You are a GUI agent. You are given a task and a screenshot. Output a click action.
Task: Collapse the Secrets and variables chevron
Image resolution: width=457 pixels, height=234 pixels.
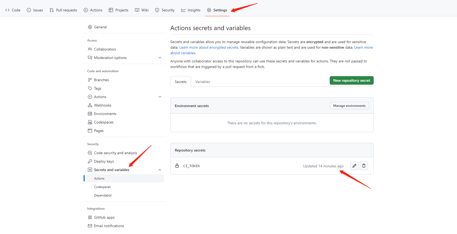click(160, 170)
